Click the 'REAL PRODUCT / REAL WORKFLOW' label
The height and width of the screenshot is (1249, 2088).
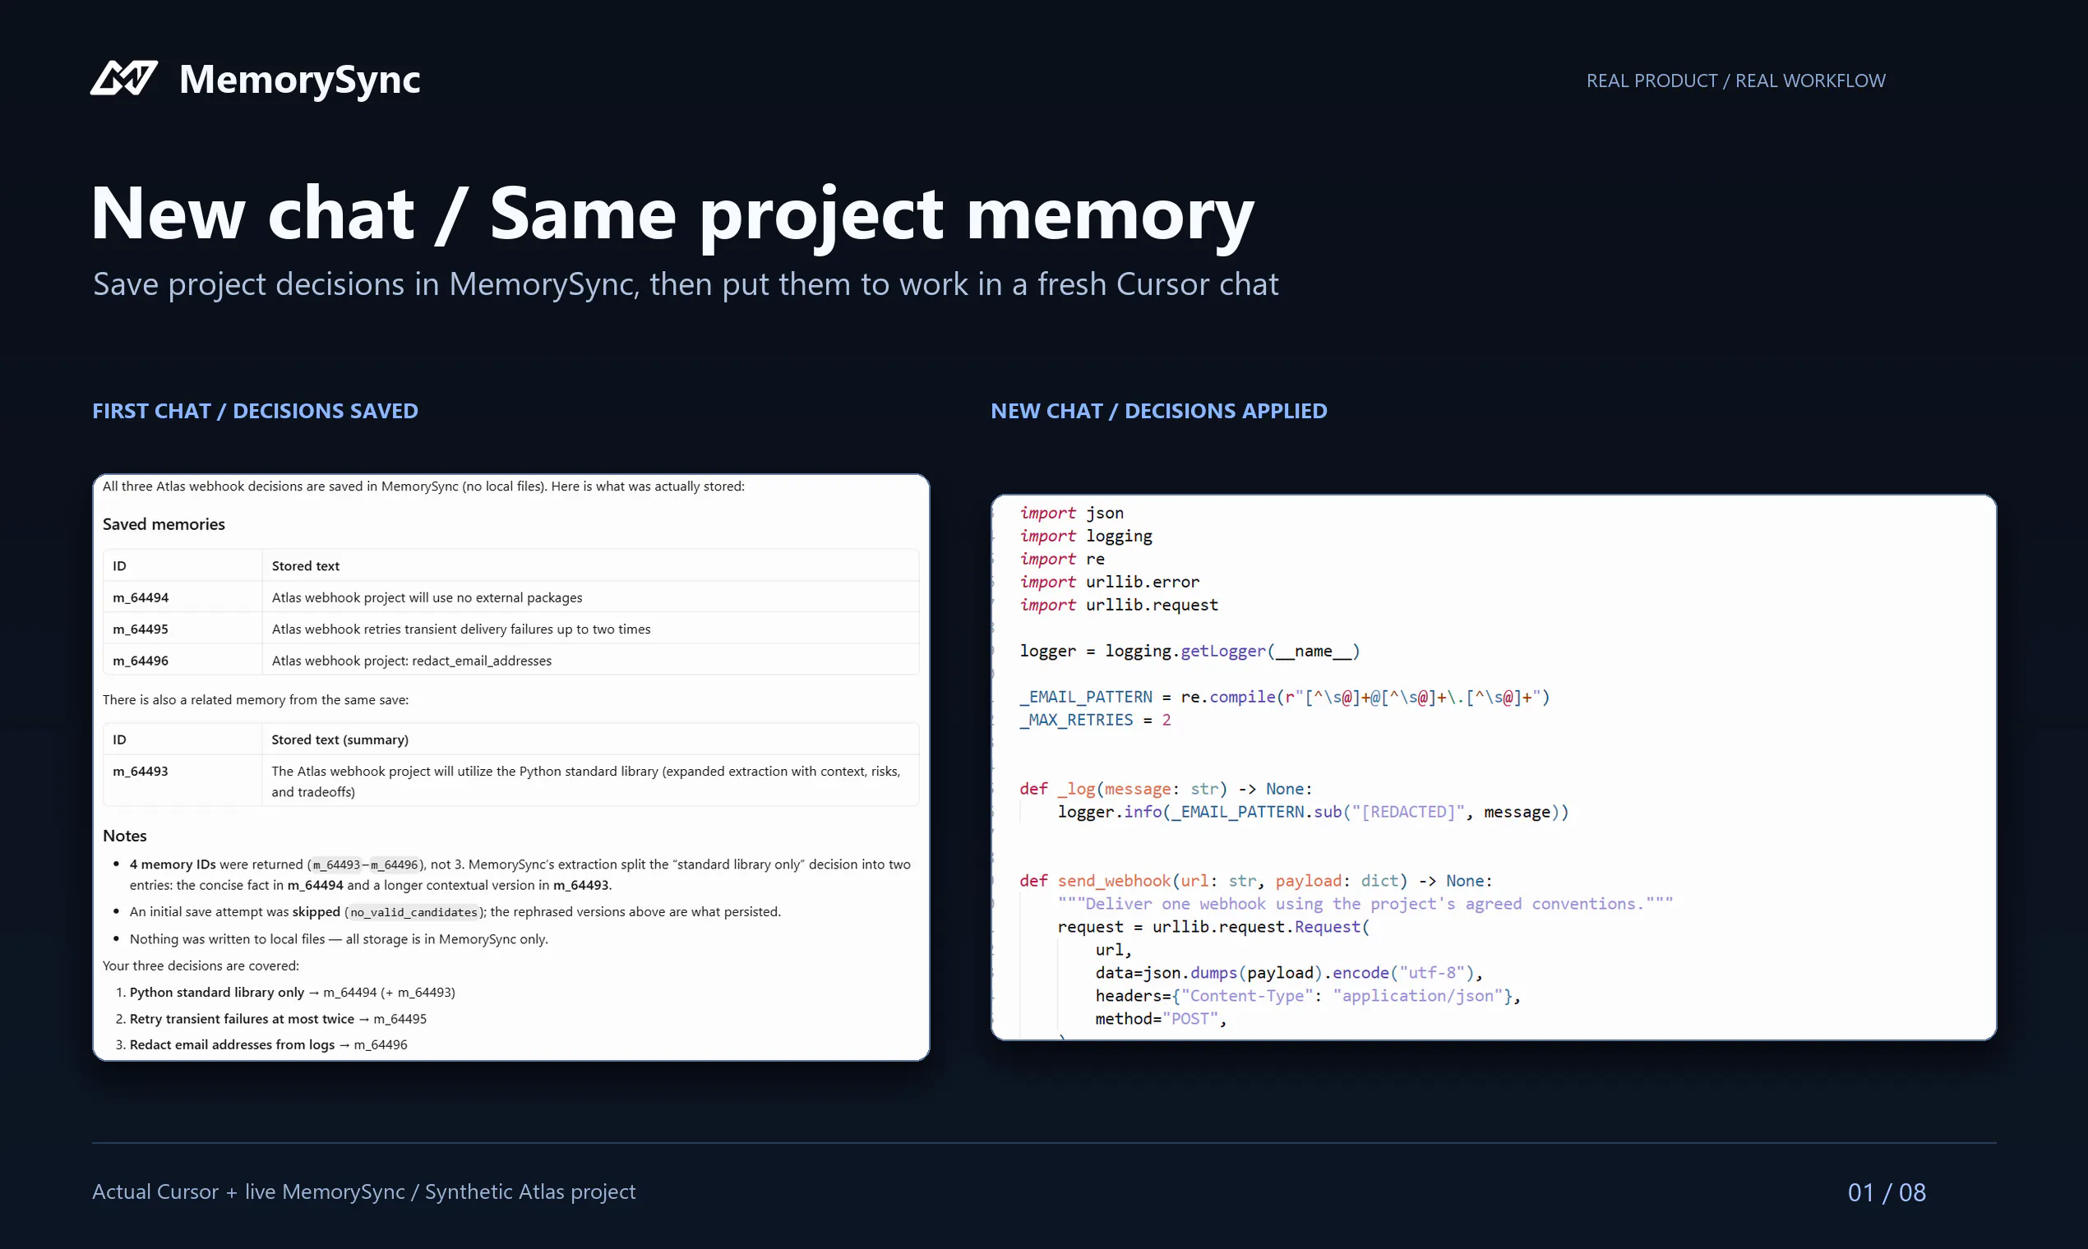pyautogui.click(x=1735, y=81)
